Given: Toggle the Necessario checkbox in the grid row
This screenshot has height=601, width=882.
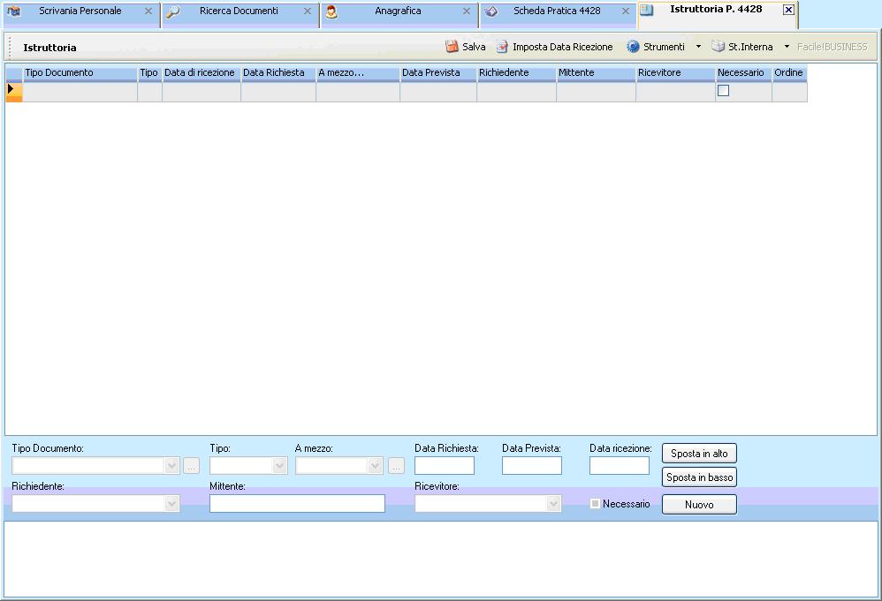Looking at the screenshot, I should (x=724, y=90).
